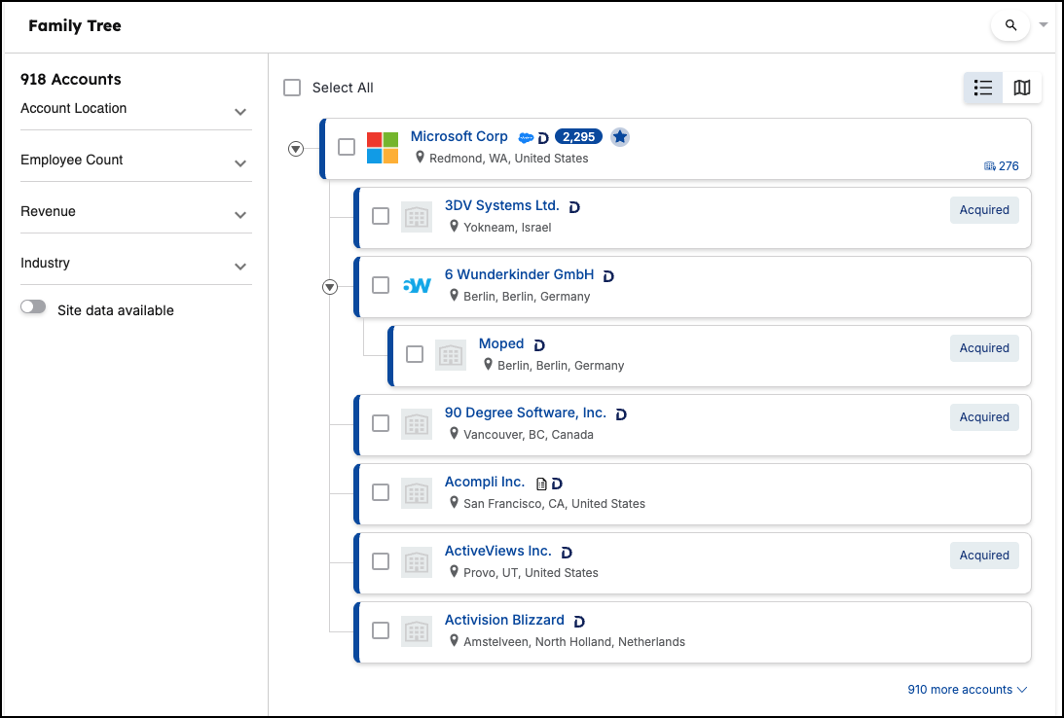Click the building placeholder icon for Acompli Inc.

(417, 493)
